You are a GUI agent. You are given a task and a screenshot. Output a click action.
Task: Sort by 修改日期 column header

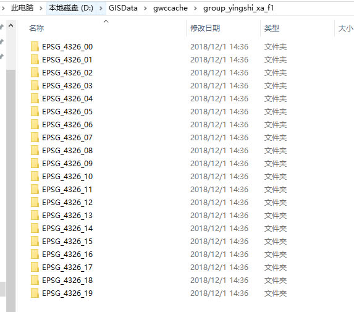[205, 28]
